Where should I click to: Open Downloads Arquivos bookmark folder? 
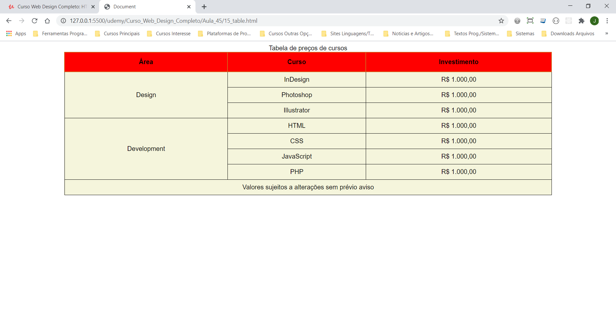568,34
